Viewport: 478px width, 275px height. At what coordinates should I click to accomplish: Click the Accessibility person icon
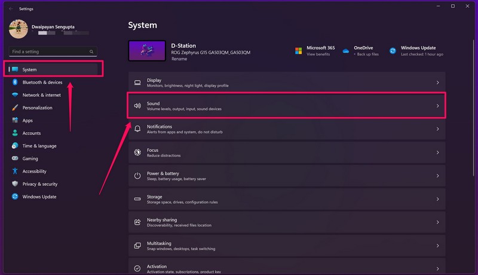[x=15, y=171]
